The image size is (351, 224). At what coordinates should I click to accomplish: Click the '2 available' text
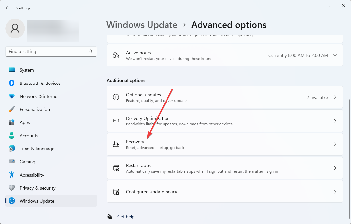[317, 97]
